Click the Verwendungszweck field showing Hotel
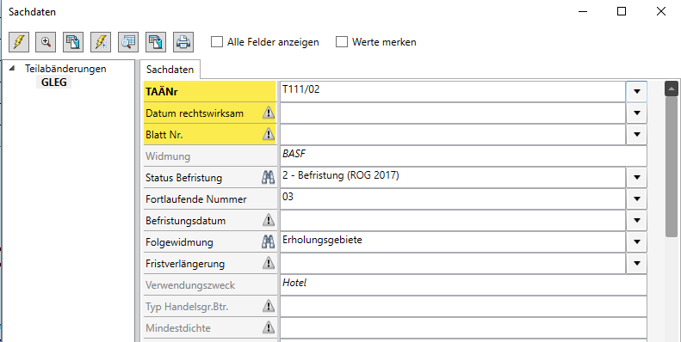681x342 pixels. click(x=463, y=284)
